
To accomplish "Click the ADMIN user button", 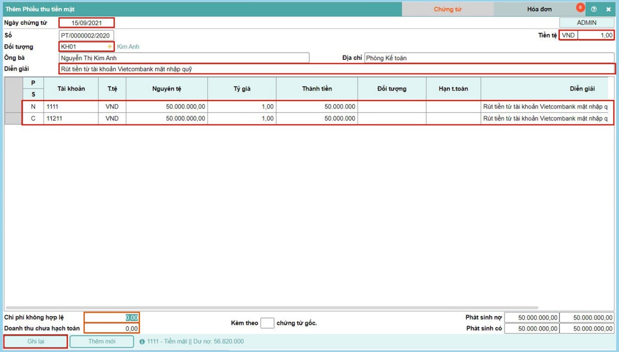I will tap(587, 22).
